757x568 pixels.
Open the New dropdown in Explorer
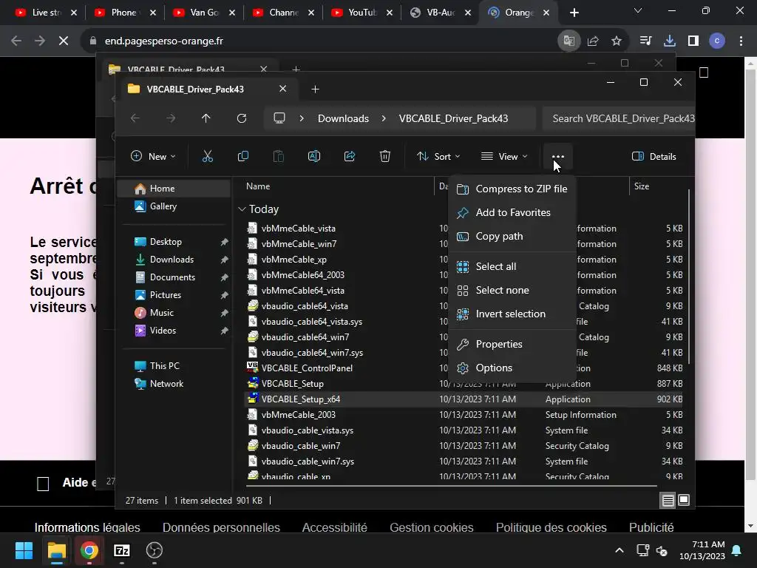153,156
